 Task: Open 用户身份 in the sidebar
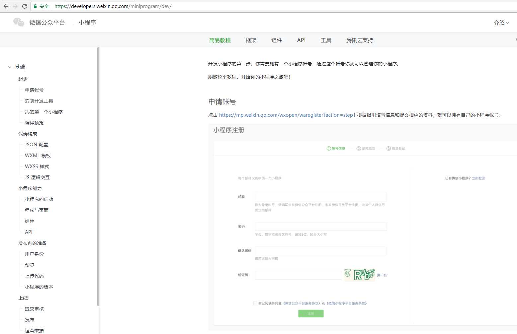point(34,254)
